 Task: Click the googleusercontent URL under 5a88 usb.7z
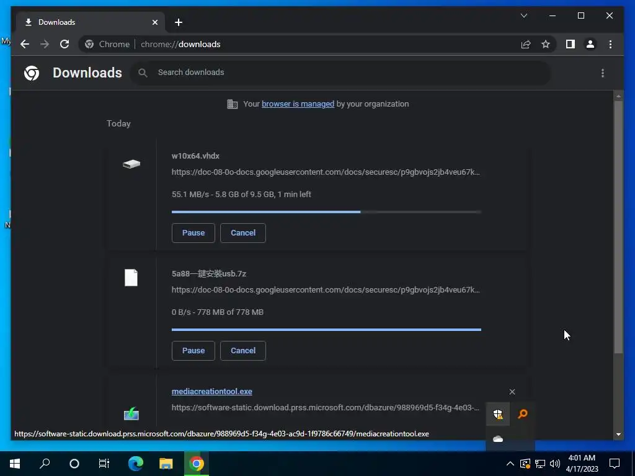click(x=326, y=290)
